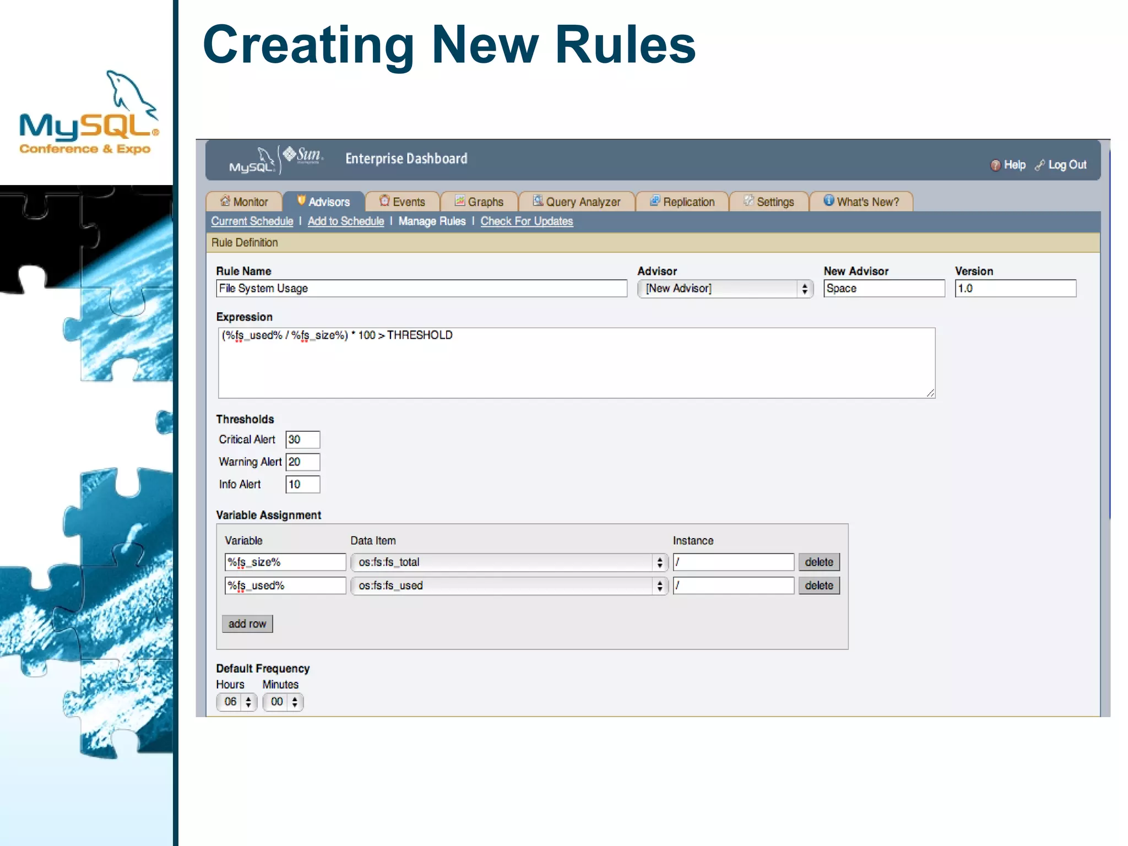The height and width of the screenshot is (846, 1128).
Task: Click the Rule Name input field
Action: point(422,289)
